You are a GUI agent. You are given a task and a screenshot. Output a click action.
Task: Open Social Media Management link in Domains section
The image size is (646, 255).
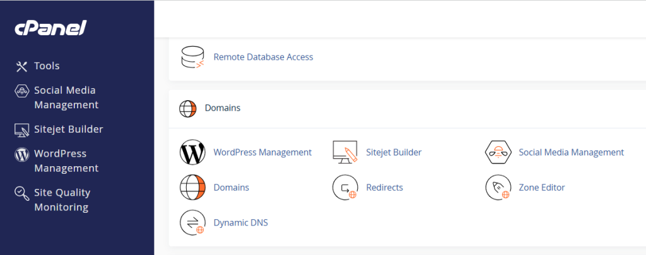coord(571,152)
